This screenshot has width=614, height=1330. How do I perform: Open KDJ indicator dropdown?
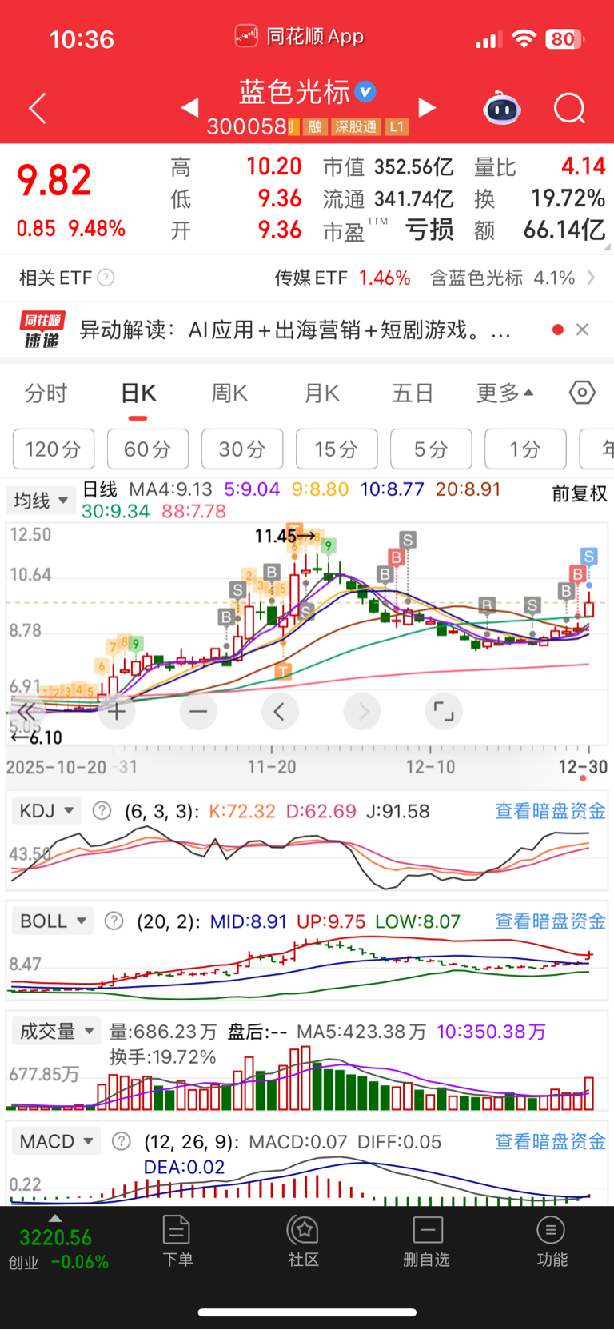tap(46, 811)
